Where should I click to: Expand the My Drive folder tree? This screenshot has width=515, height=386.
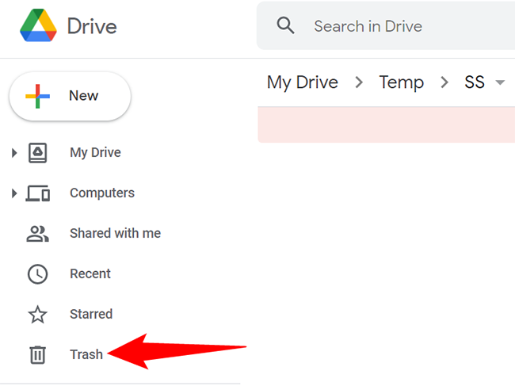[14, 152]
